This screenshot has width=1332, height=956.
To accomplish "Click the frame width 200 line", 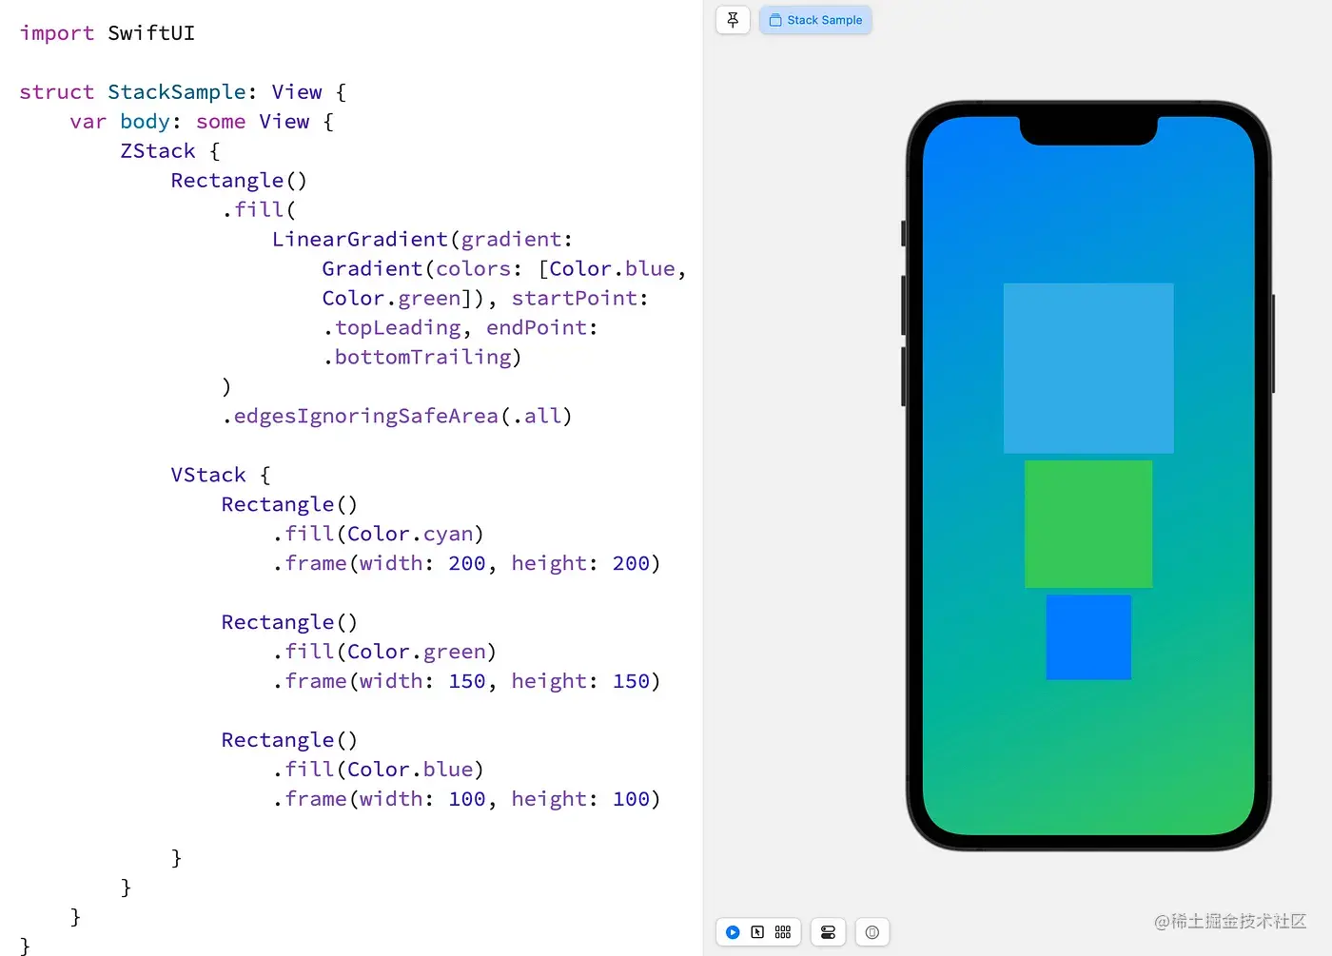I will point(466,564).
